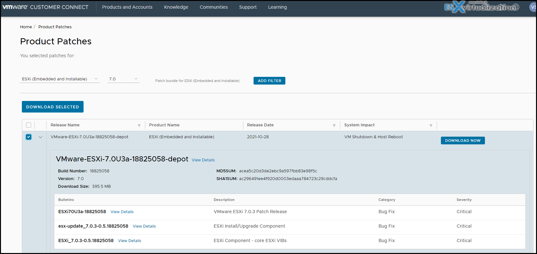
Task: Open the Knowledge menu
Action: click(x=176, y=7)
